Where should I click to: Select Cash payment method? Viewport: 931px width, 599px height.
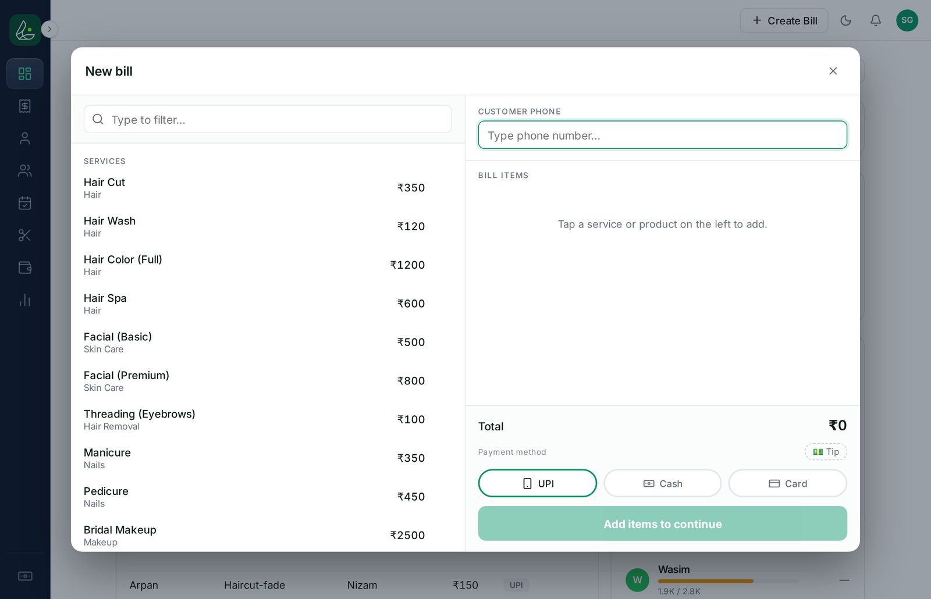(x=663, y=483)
